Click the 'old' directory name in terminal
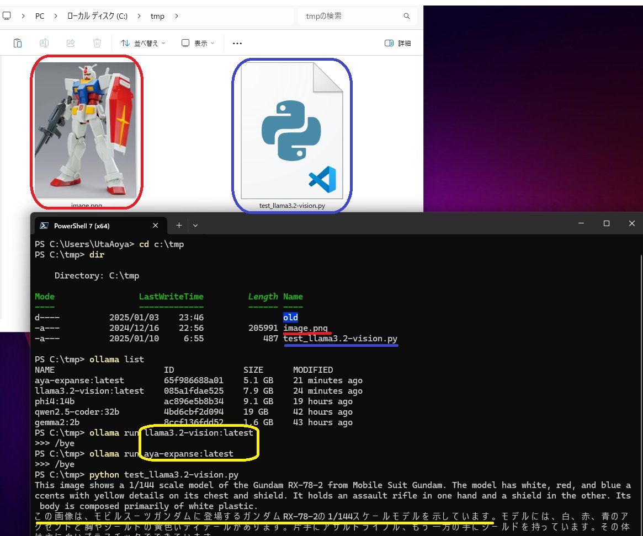The width and height of the screenshot is (643, 536). tap(290, 317)
